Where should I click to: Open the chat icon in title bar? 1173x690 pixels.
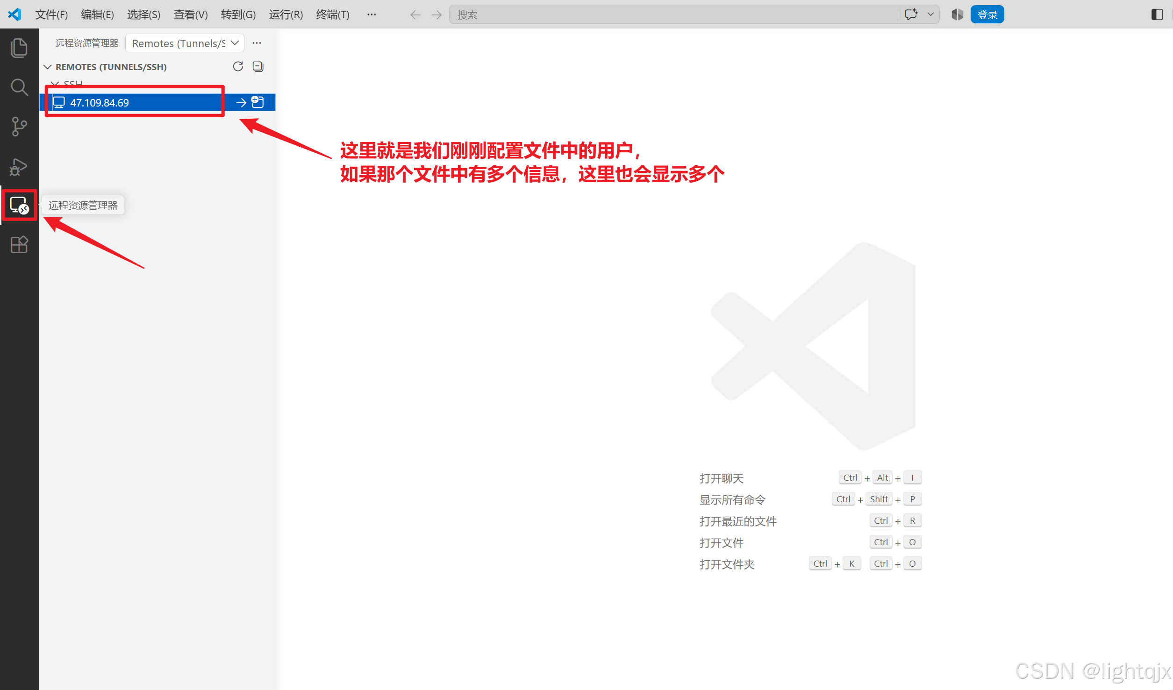[911, 14]
